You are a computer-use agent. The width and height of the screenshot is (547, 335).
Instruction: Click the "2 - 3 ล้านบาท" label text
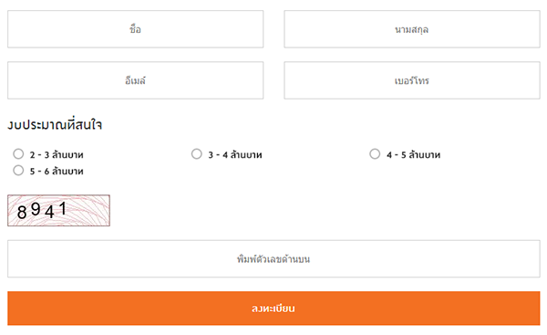coord(57,154)
